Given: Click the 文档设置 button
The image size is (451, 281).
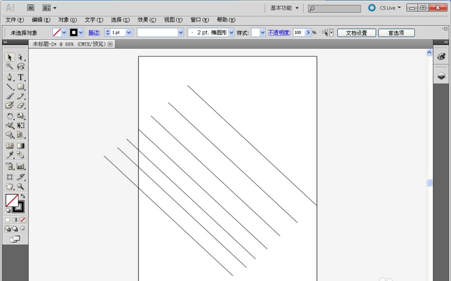Looking at the screenshot, I should click(x=356, y=33).
